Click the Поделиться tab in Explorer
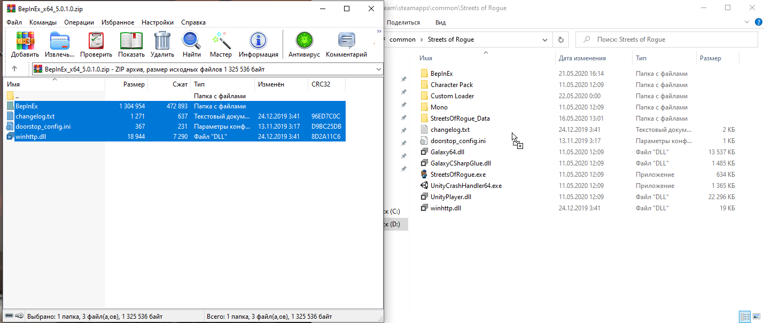The height and width of the screenshot is (323, 764). 403,22
